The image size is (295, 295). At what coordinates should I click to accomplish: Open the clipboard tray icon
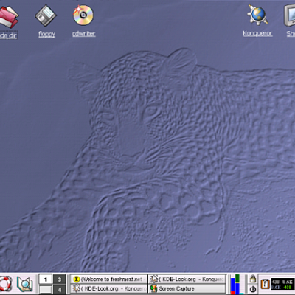point(265,284)
